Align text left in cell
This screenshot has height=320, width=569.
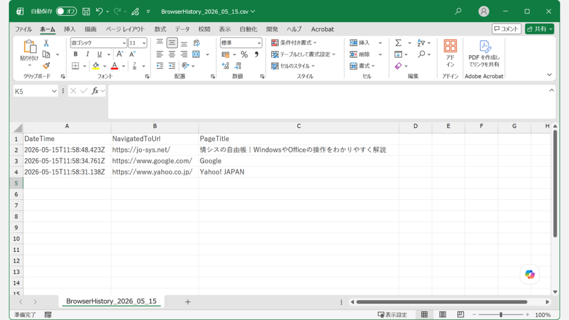[159, 54]
